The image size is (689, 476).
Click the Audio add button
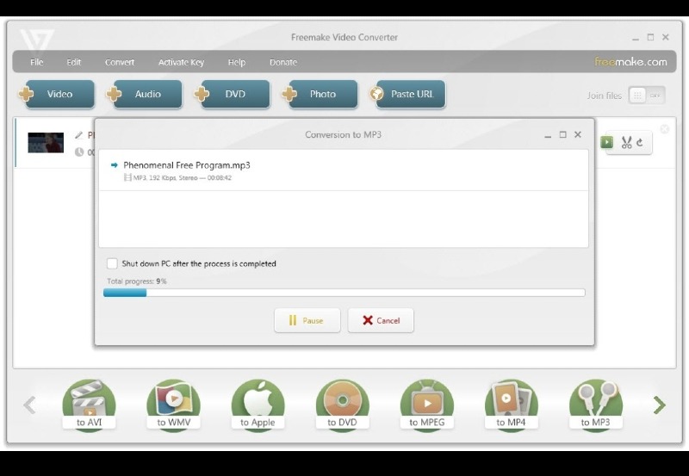pyautogui.click(x=145, y=94)
